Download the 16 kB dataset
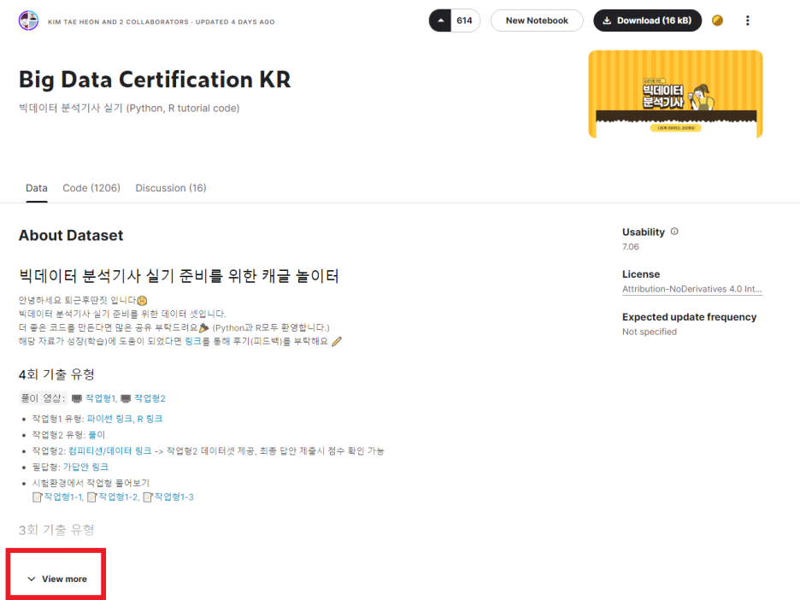Viewport: 800px width, 600px height. click(647, 21)
